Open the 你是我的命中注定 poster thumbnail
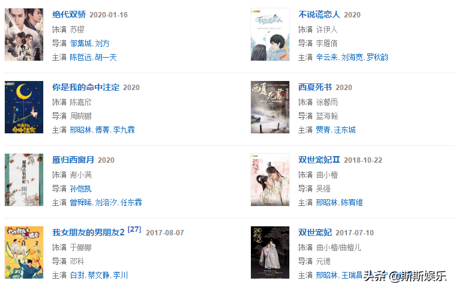 (24, 107)
